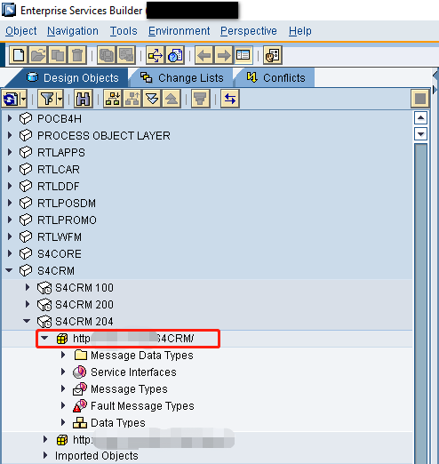Click the grayed-out layered funnel icon
Image resolution: width=439 pixels, height=464 pixels.
(201, 99)
